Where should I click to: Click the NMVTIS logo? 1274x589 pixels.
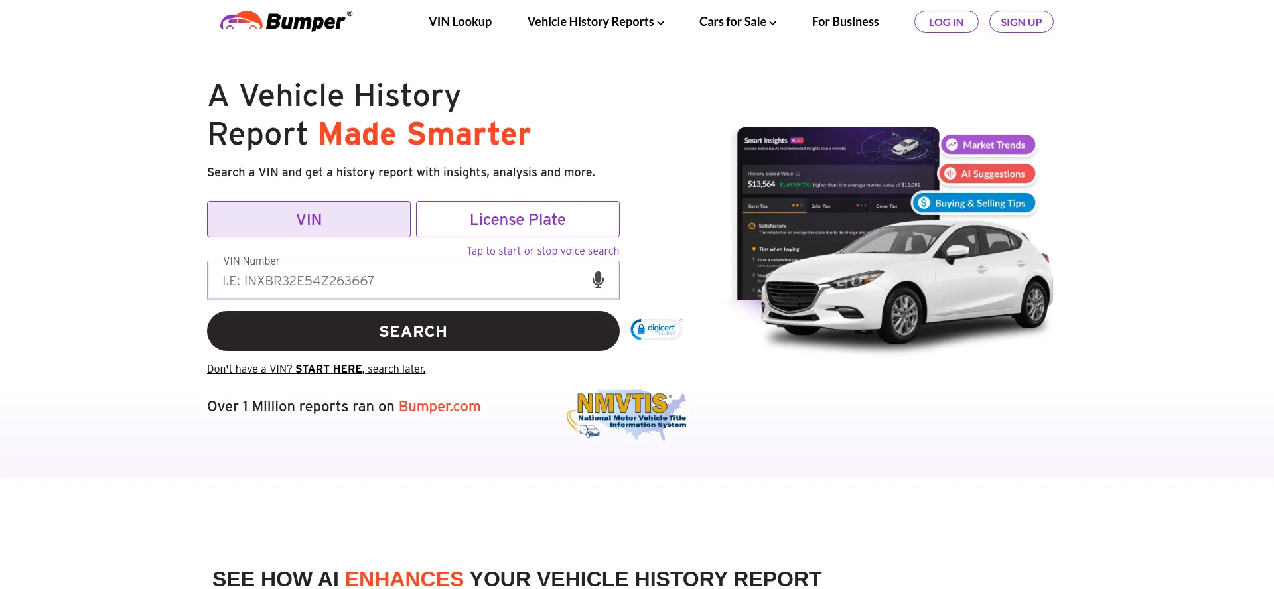626,415
